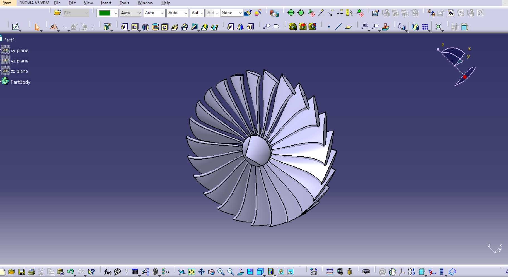Click the Save disk icon

point(21,272)
